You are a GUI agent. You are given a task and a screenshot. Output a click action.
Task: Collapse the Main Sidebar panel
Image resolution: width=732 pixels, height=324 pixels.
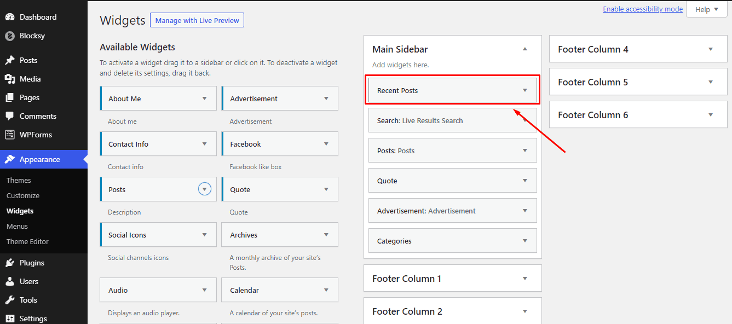[524, 49]
